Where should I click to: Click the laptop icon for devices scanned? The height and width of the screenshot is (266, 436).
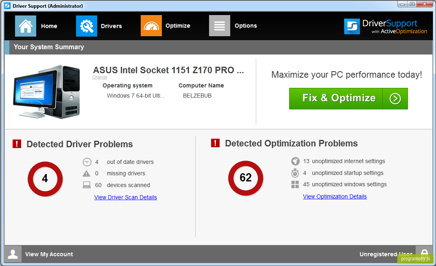(x=87, y=185)
